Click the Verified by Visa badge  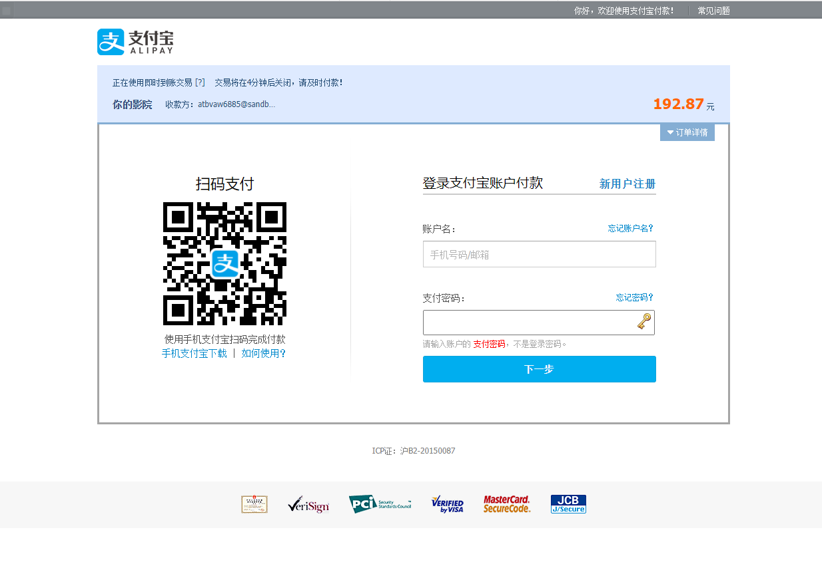(447, 504)
